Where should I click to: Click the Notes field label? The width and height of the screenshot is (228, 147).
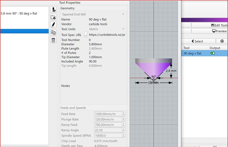[65, 86]
